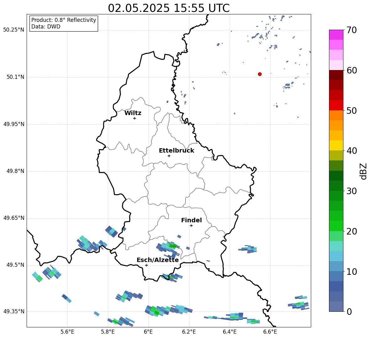The width and height of the screenshot is (371, 338).
Task: Click the colorbar label 60
Action: [352, 70]
